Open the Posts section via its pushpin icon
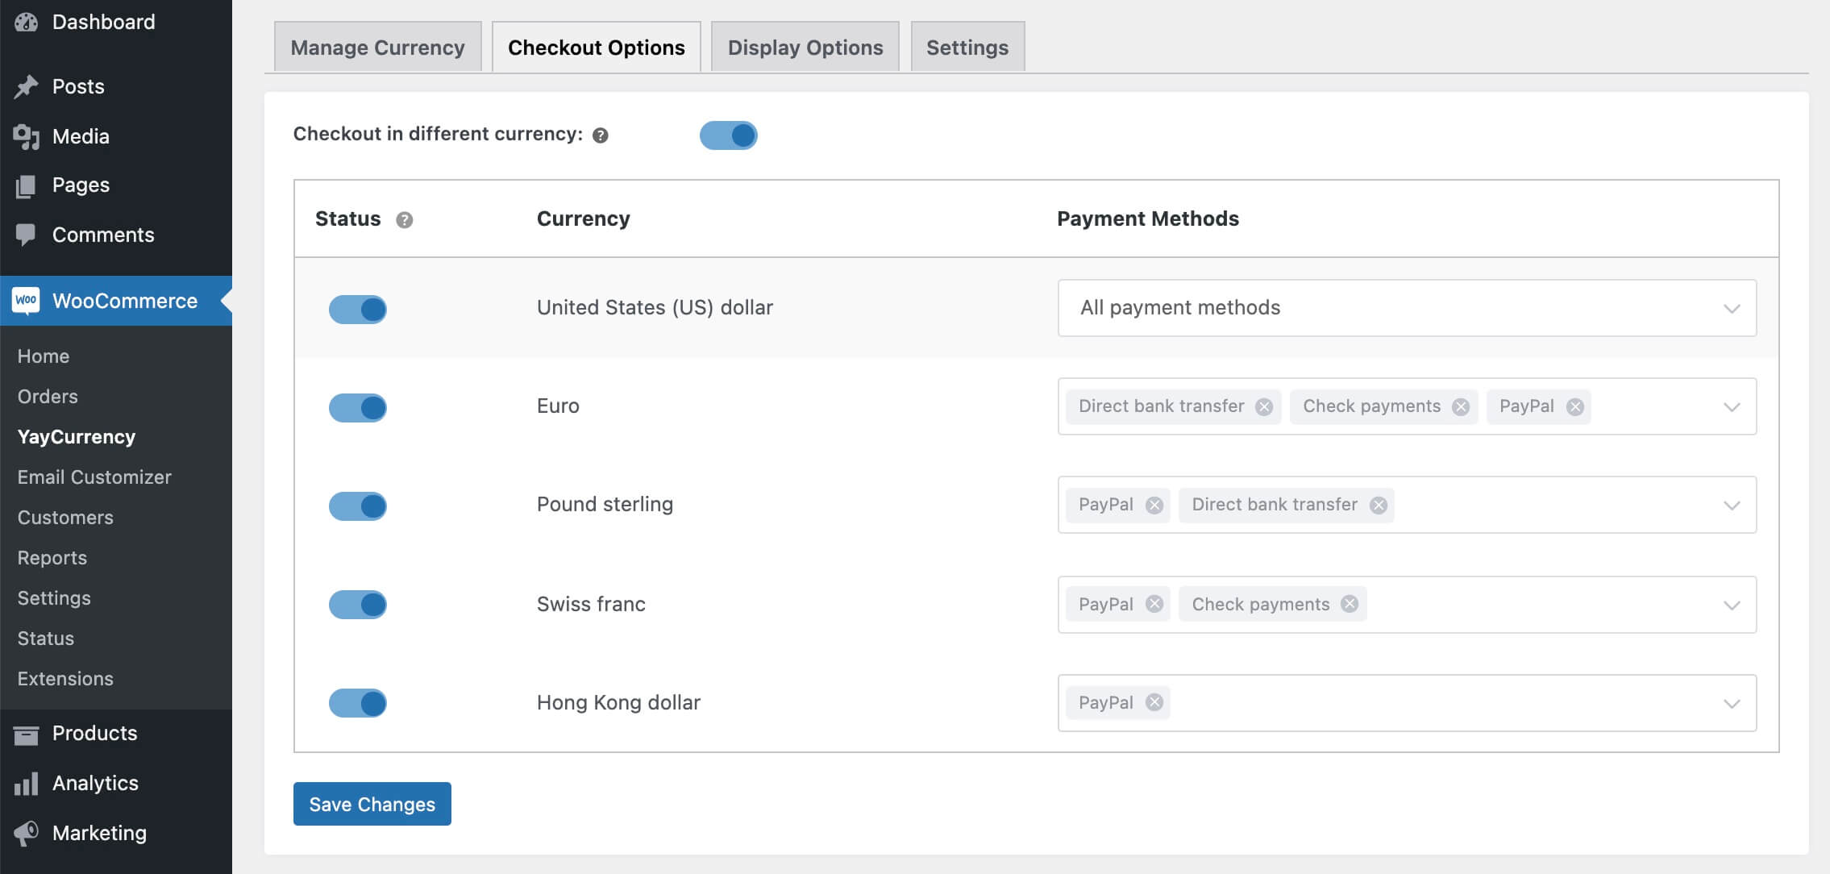This screenshot has width=1830, height=874. (27, 86)
